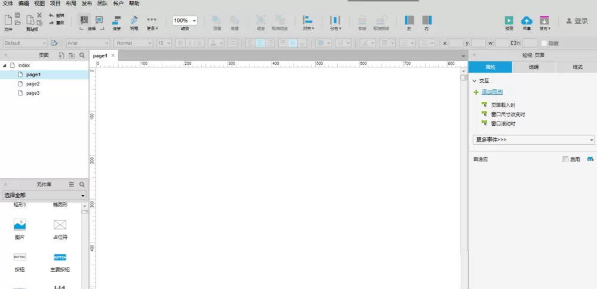Viewport: 597px width, 289px height.
Task: Collapse the index tree node
Action: coord(5,66)
